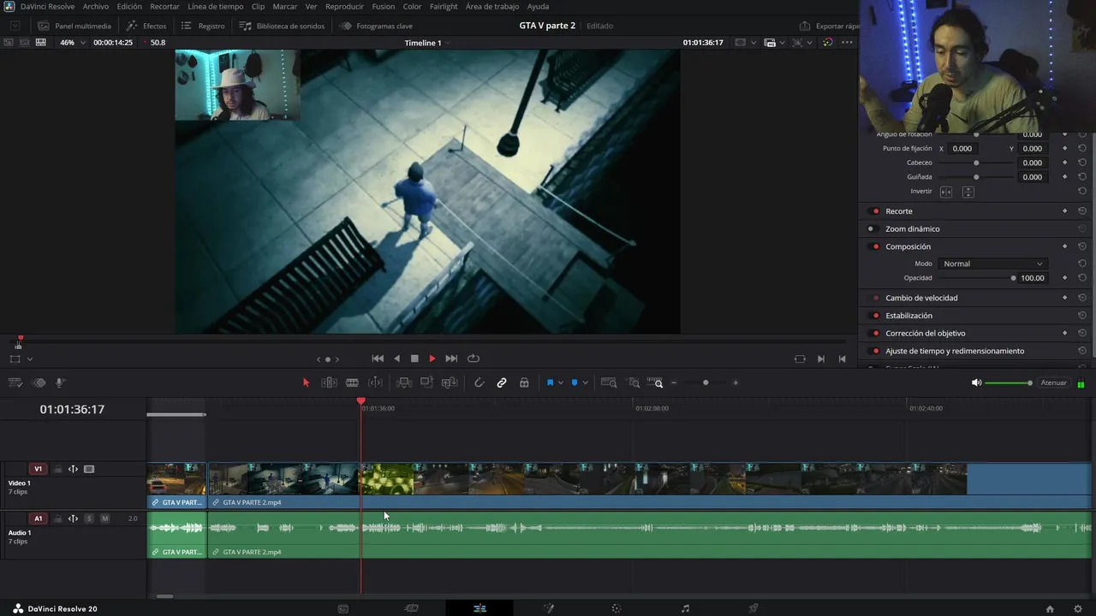Open marker color dropdown arrow

click(585, 382)
